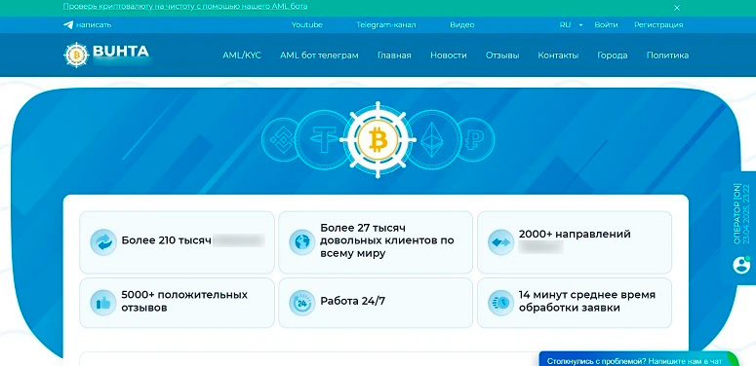Open the Новости menu item
The height and width of the screenshot is (366, 756).
pos(449,55)
